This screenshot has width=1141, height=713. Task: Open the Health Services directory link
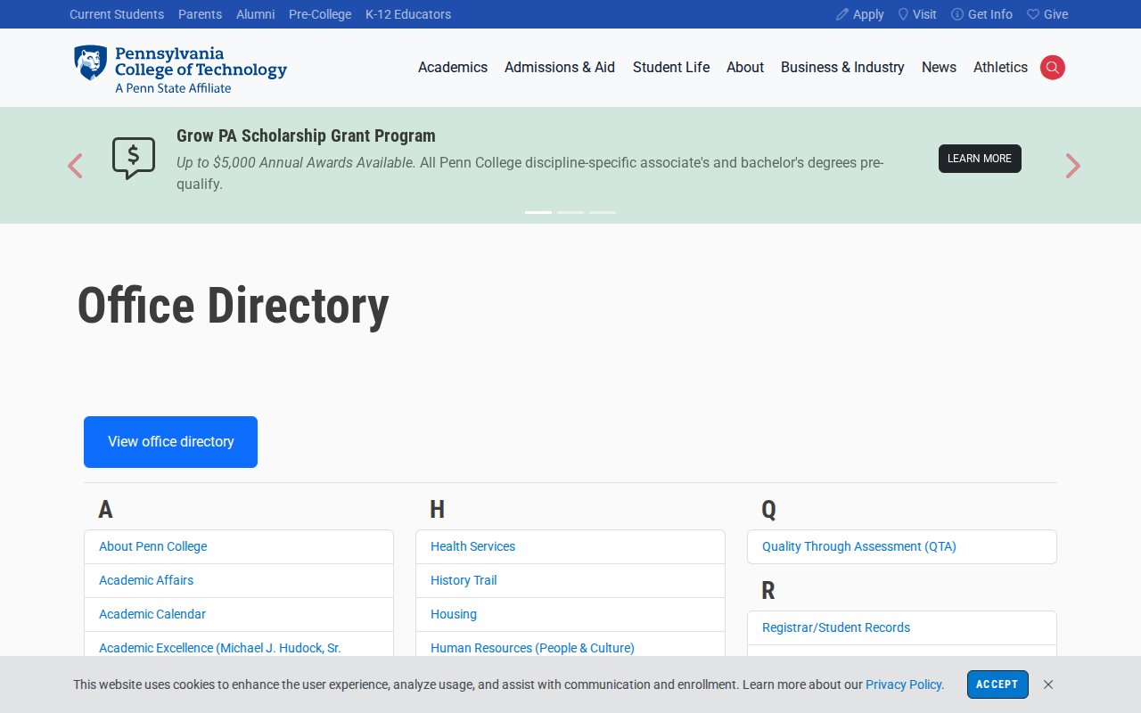pyautogui.click(x=472, y=546)
